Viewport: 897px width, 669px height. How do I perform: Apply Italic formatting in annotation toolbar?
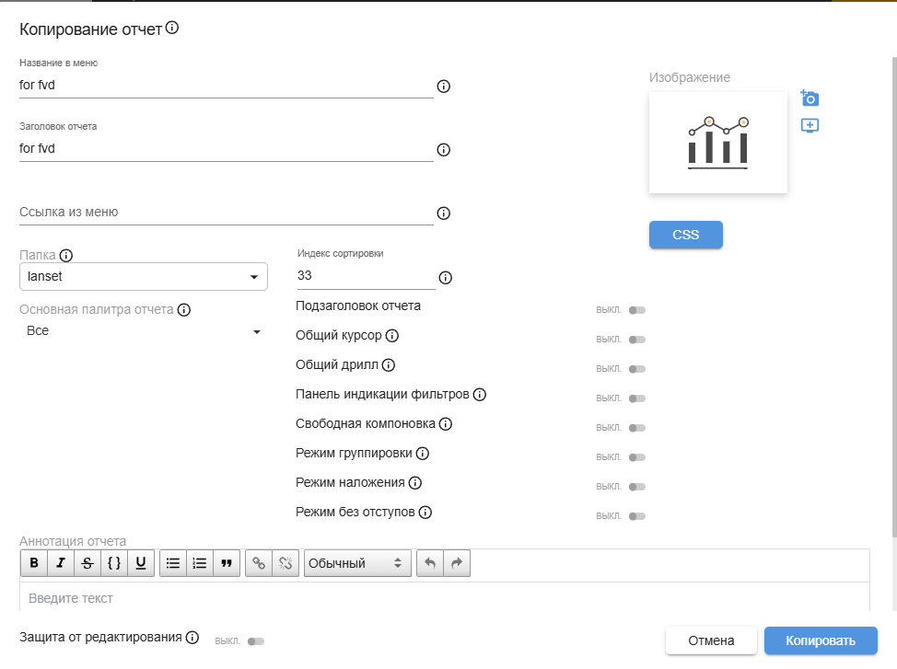point(61,563)
